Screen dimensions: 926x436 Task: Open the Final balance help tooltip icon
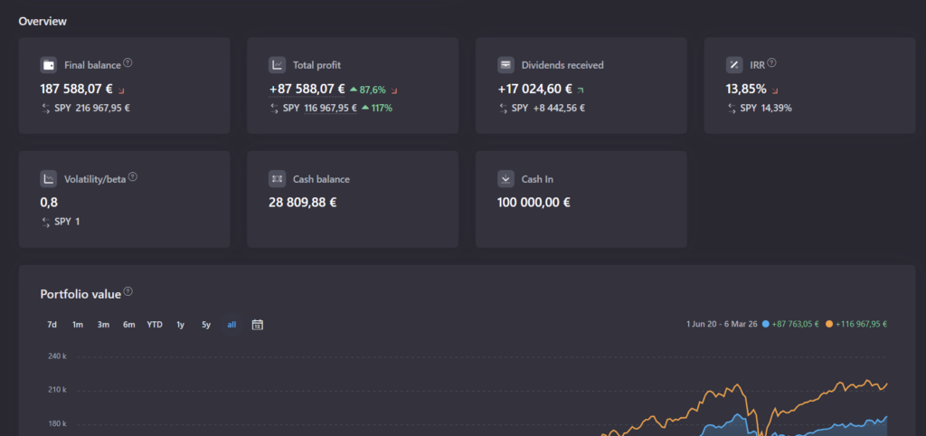coord(128,63)
